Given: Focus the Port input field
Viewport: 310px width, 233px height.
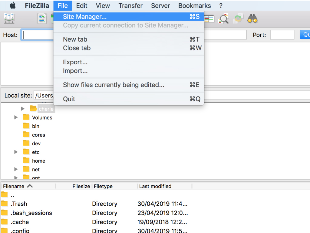Looking at the screenshot, I should click(x=282, y=35).
